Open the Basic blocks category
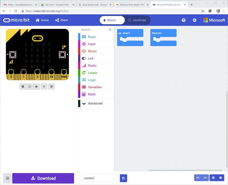Image resolution: width=228 pixels, height=185 pixels. pos(96,37)
